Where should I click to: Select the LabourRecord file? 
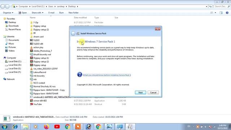[40, 72]
